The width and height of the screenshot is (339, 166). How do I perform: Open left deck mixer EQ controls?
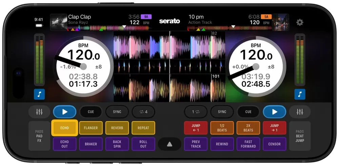[39, 112]
